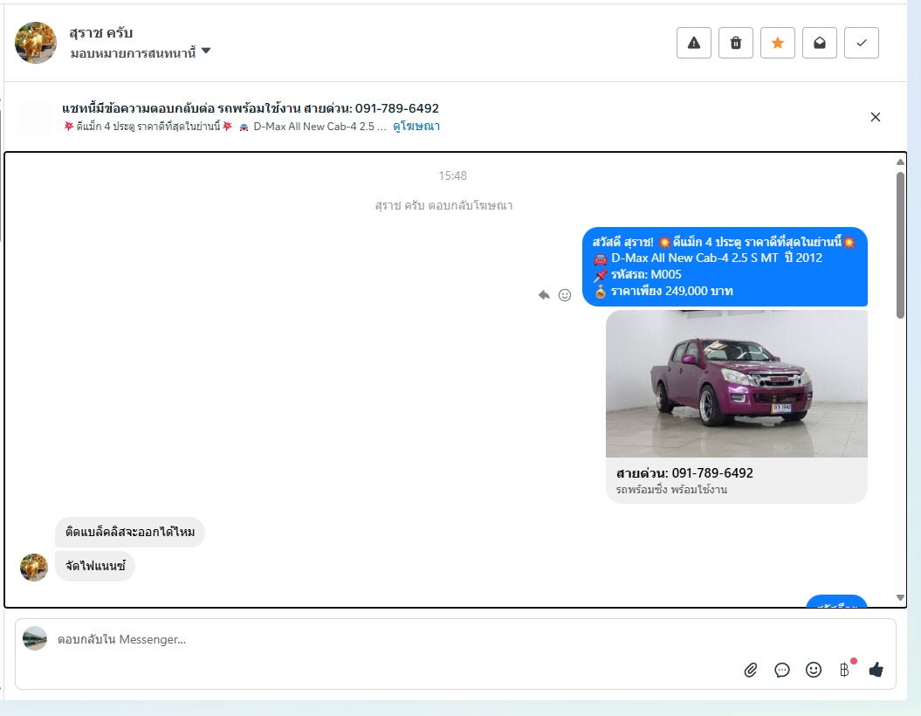Mark conversation unread with envelope icon
The image size is (921, 716).
point(820,43)
